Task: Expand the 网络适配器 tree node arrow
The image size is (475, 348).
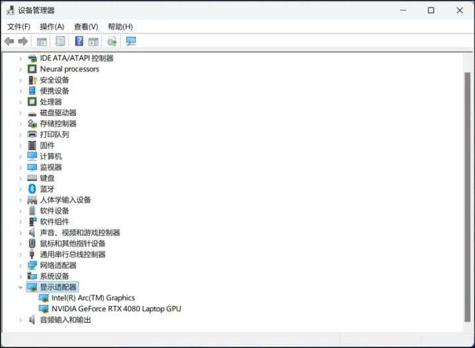Action: coord(20,266)
